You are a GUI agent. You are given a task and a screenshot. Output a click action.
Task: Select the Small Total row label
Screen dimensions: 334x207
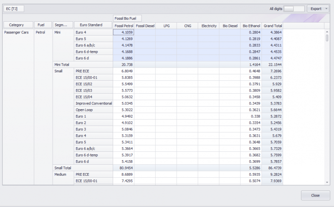(x=83, y=168)
